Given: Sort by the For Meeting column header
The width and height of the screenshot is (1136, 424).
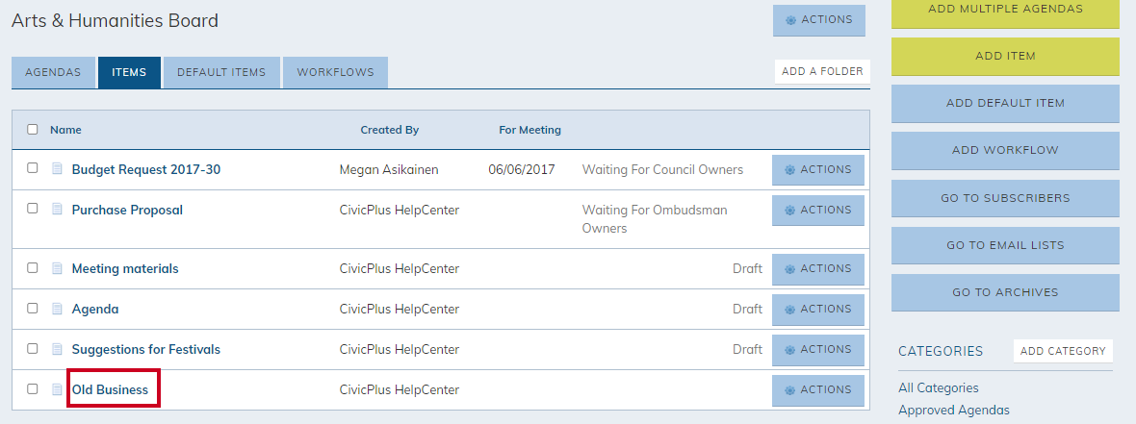Looking at the screenshot, I should pos(529,130).
